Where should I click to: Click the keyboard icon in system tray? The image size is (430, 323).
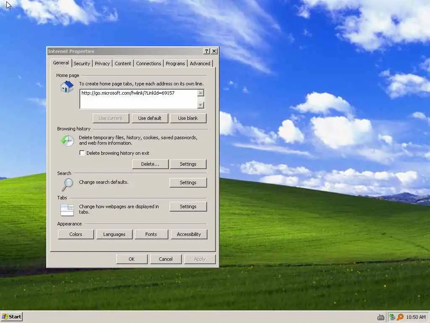tap(380, 317)
